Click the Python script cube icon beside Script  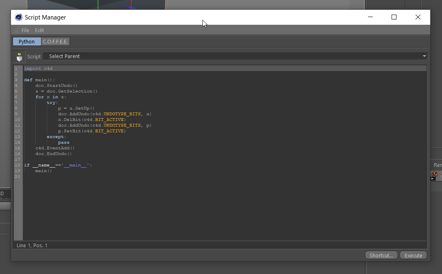[x=19, y=56]
